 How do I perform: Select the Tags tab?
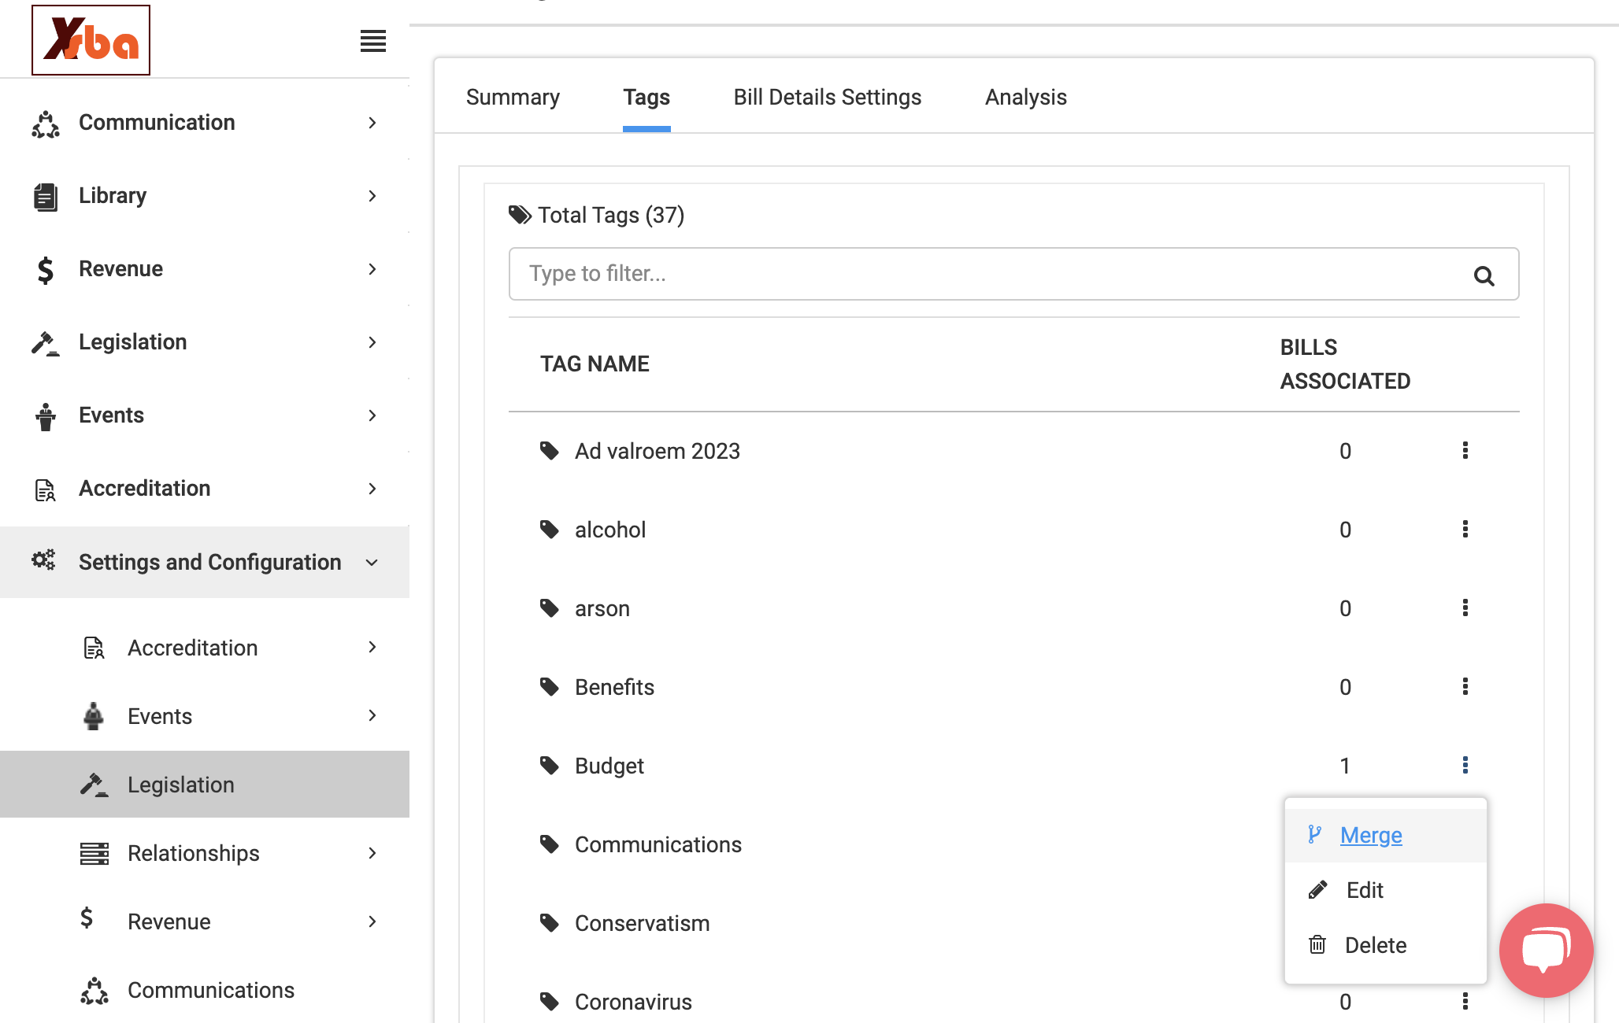646,97
